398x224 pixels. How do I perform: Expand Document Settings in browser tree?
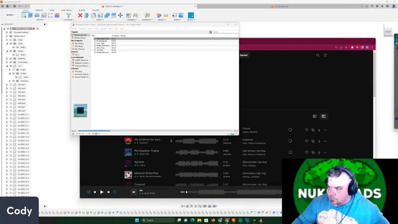(x=7, y=32)
